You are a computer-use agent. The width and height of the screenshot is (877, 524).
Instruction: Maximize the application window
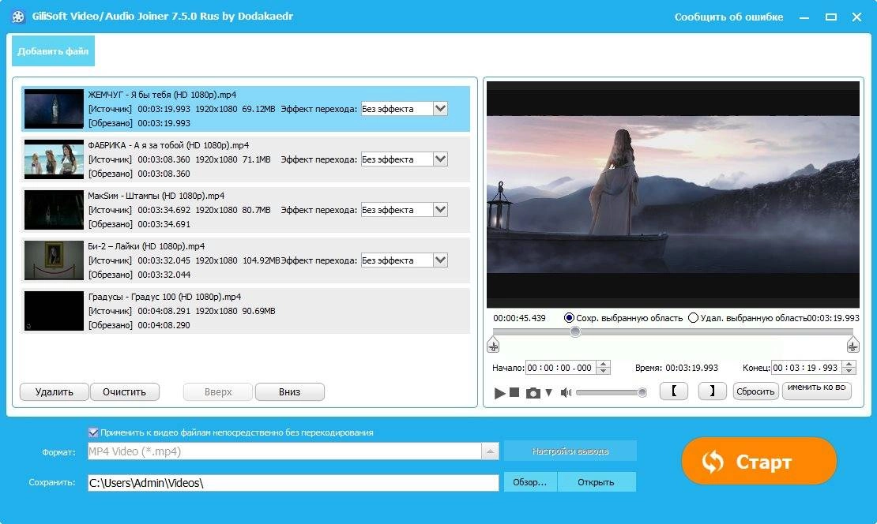pos(831,17)
